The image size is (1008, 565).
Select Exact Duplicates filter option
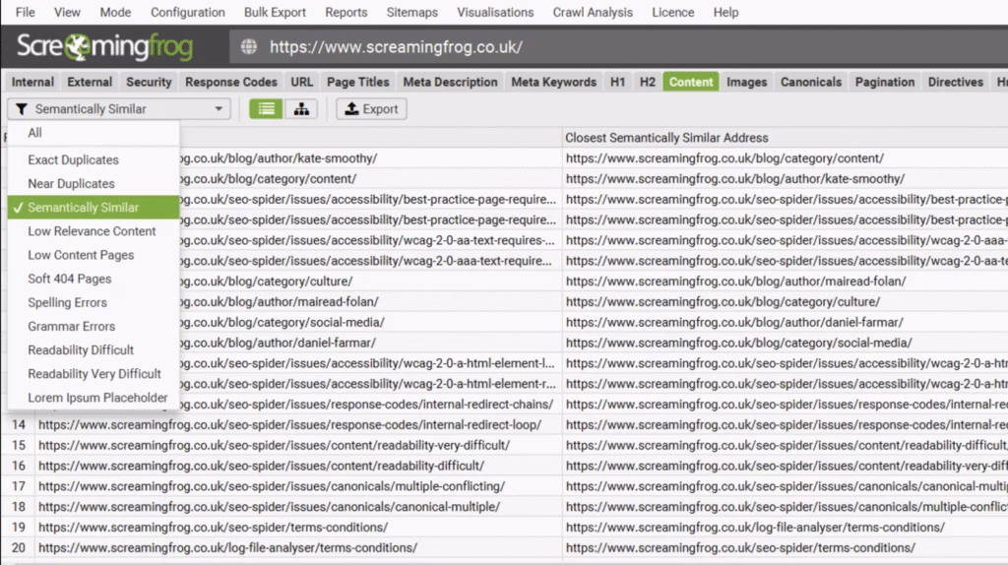click(x=73, y=159)
